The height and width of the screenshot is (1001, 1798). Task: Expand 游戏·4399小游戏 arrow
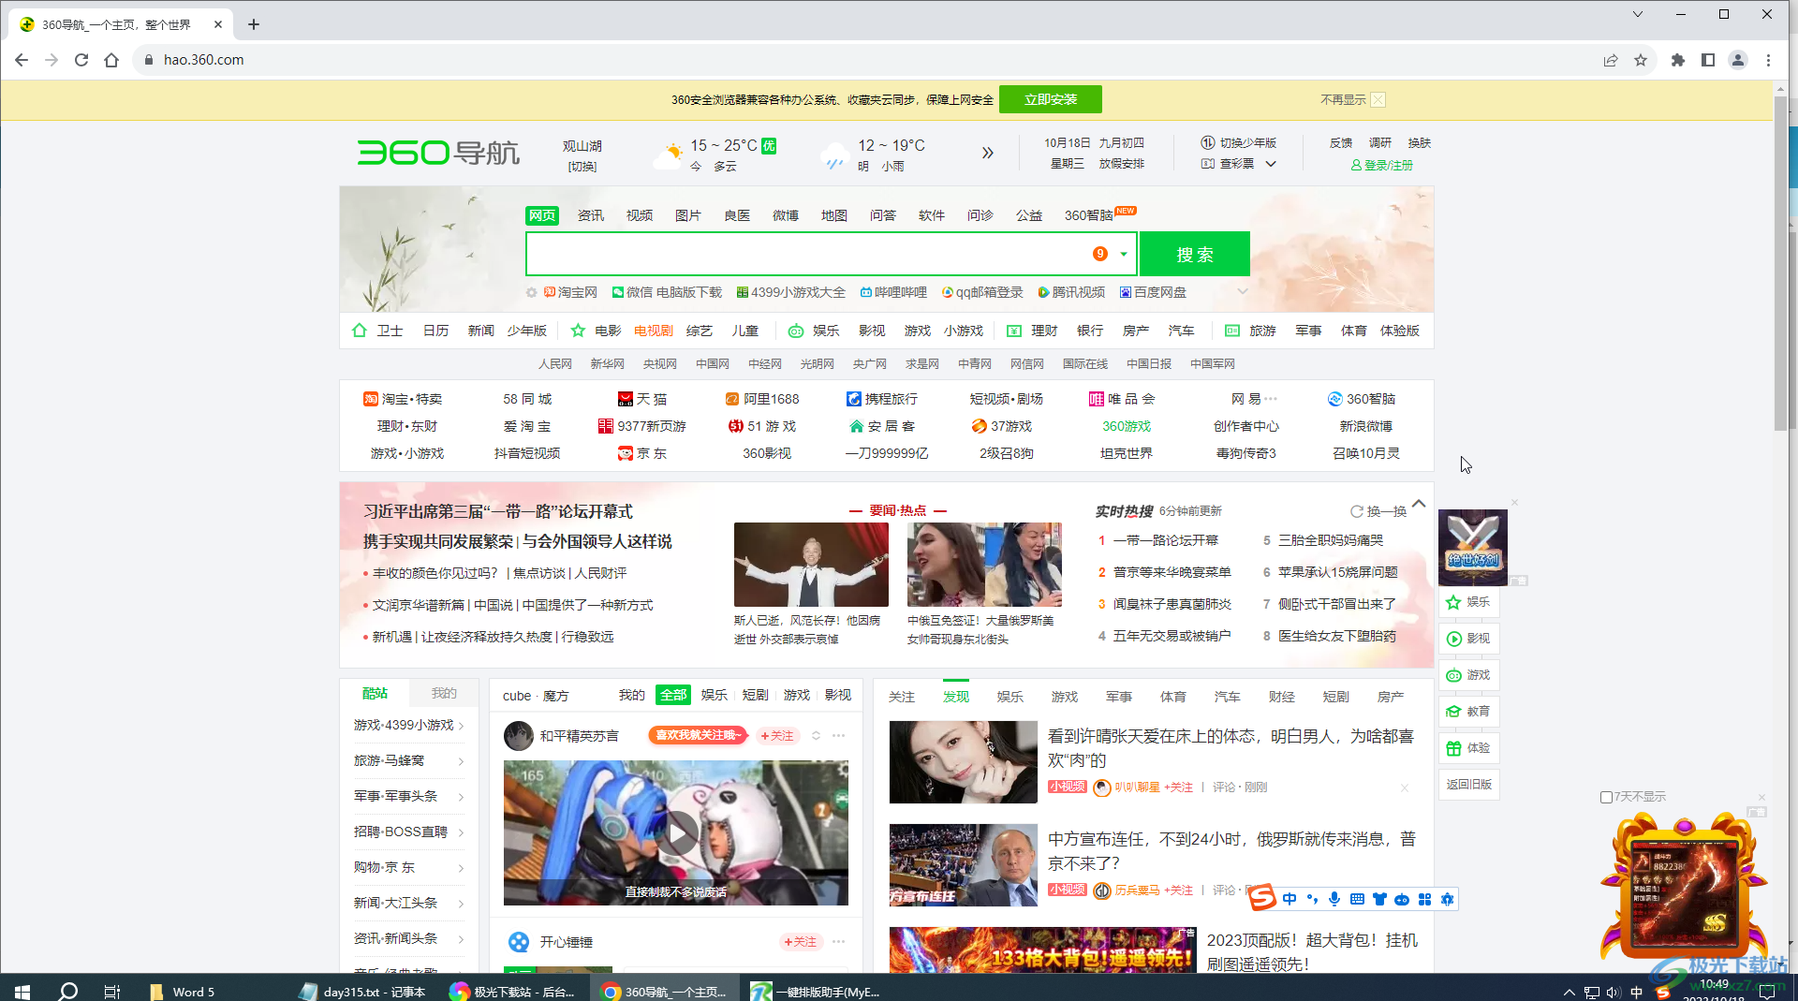[461, 726]
